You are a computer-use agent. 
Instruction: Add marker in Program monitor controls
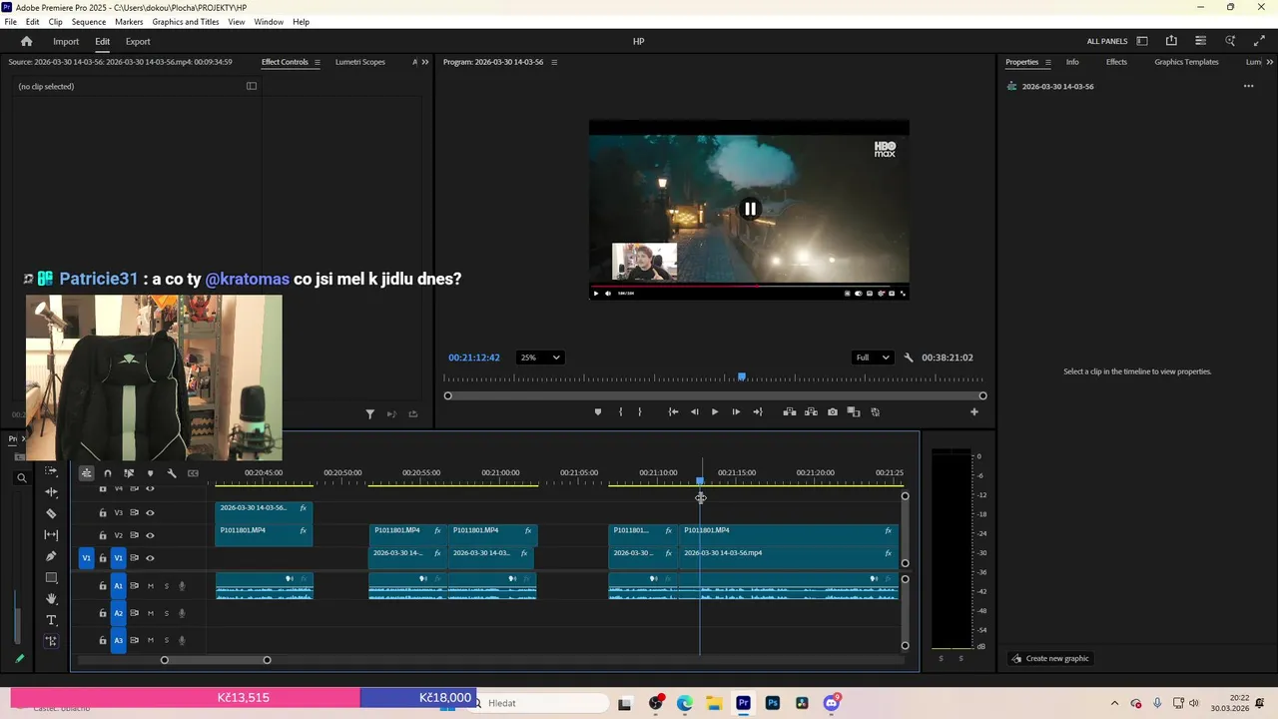(x=598, y=411)
